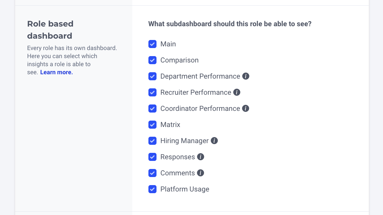
Task: Click the 'Every role has its own dashboard' description
Action: click(x=72, y=48)
